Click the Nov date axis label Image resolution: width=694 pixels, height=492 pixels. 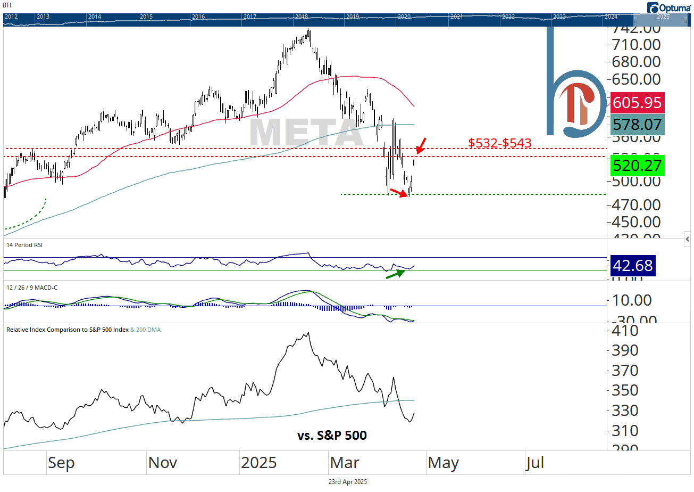[163, 463]
